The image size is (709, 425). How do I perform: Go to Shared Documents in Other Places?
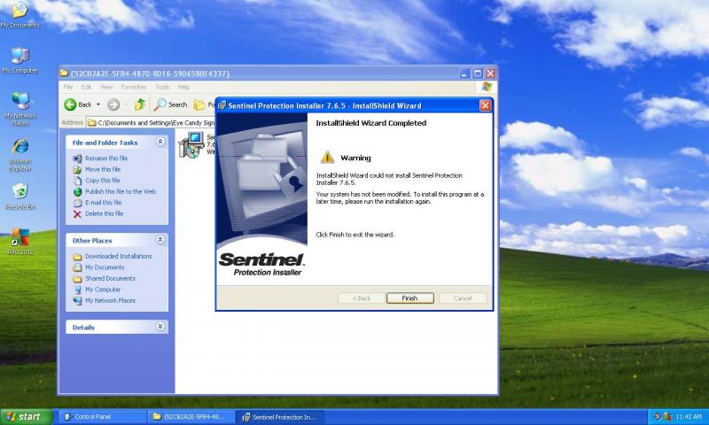click(x=110, y=278)
